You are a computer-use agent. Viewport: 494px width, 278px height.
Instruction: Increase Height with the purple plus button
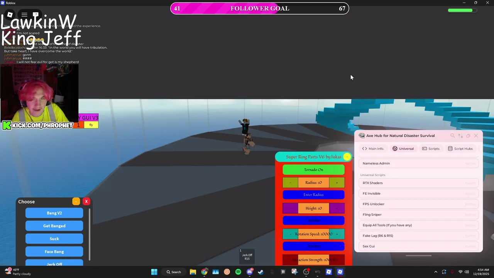tap(337, 208)
